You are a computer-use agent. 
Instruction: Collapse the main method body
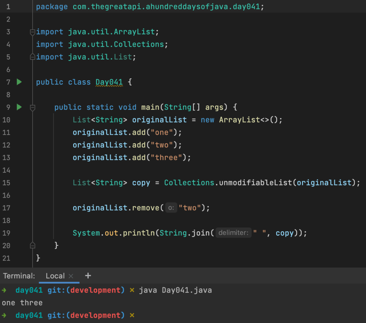[32, 107]
